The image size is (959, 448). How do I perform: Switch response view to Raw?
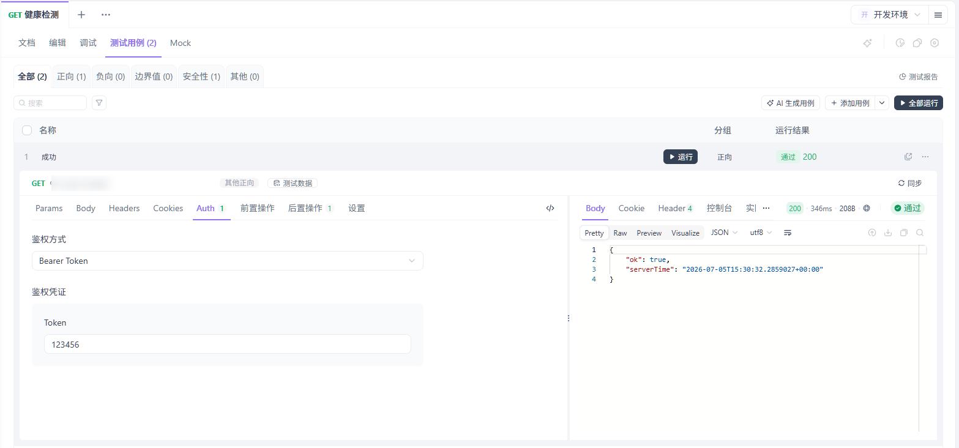[621, 233]
